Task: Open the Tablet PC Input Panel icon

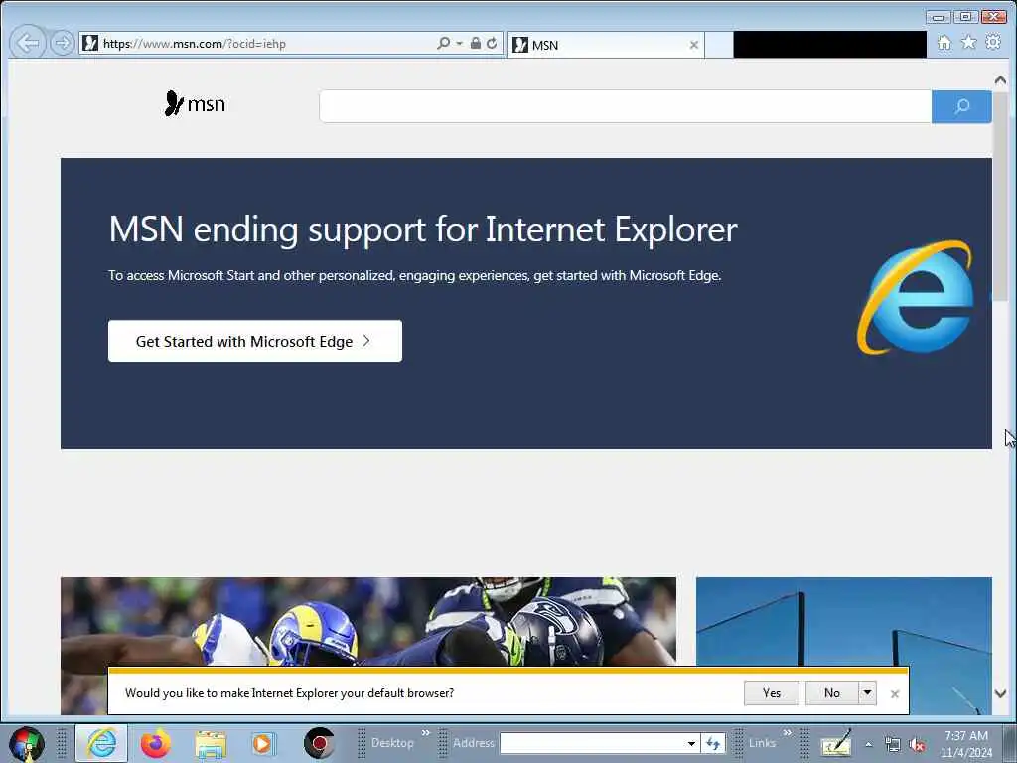Action: pos(835,743)
